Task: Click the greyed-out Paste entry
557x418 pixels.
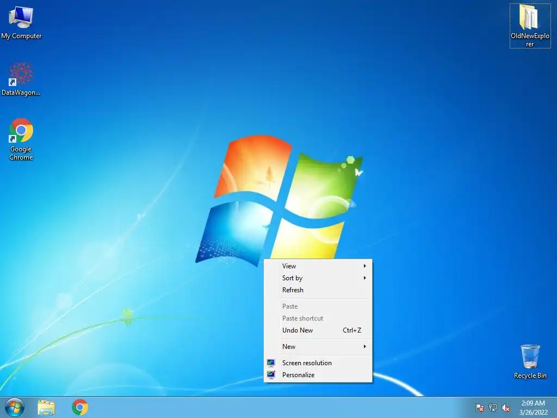Action: pyautogui.click(x=318, y=306)
